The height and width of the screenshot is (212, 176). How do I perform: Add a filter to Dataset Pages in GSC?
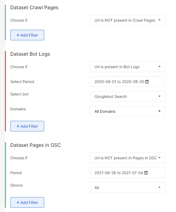coord(27,203)
